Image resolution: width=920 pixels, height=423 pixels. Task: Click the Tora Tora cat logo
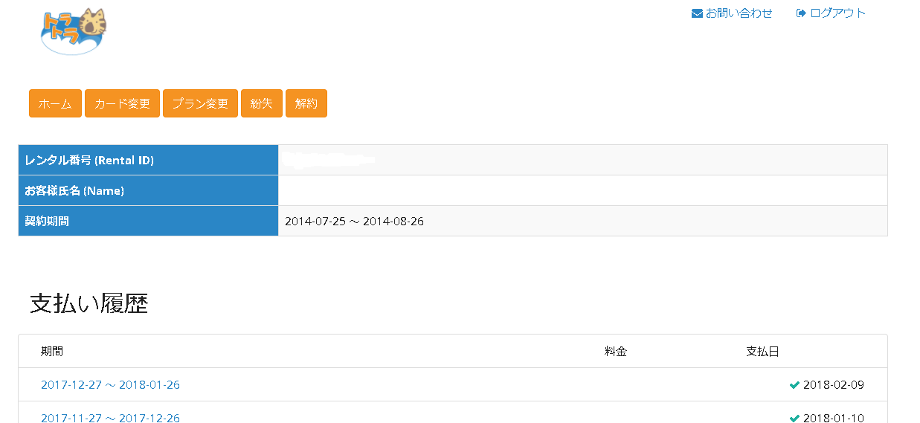pyautogui.click(x=74, y=31)
